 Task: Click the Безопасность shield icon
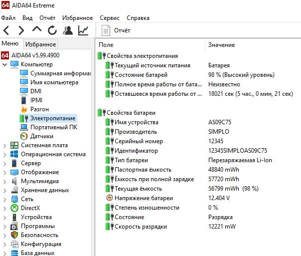(14, 235)
